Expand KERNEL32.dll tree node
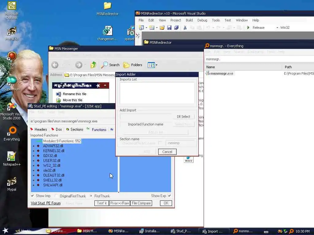Image resolution: width=314 pixels, height=235 pixels. coord(34,151)
